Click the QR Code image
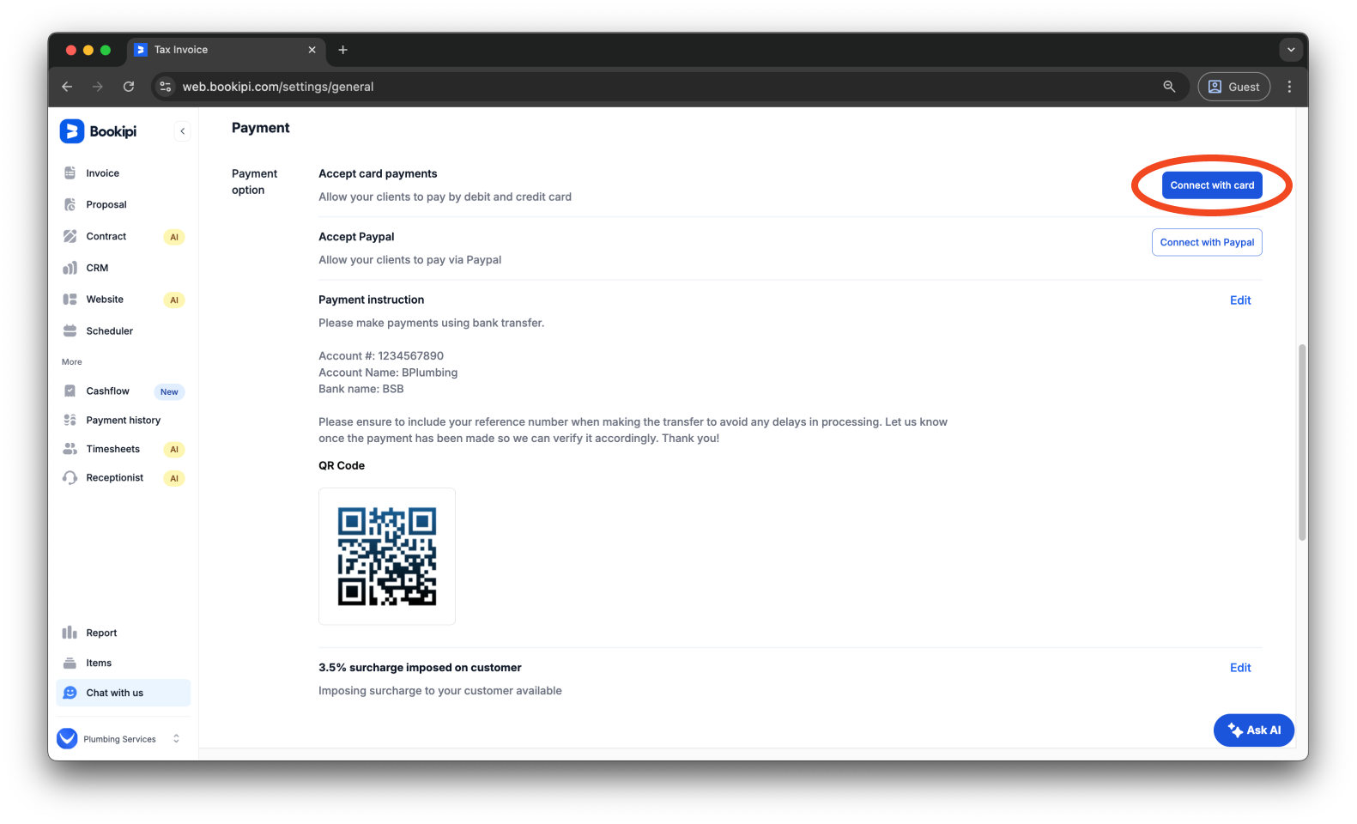1357x824 pixels. [x=387, y=556]
